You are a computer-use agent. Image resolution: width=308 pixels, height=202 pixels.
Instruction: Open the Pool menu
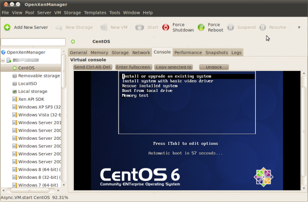[30, 13]
